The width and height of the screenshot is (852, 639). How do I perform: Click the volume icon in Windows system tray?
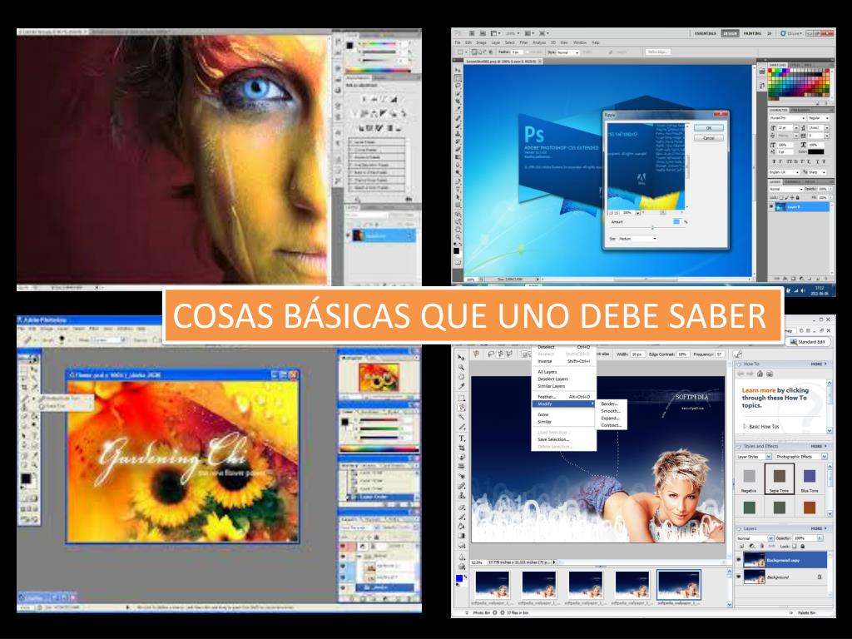[x=803, y=291]
